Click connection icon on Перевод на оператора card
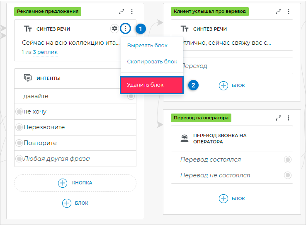 pyautogui.click(x=278, y=118)
